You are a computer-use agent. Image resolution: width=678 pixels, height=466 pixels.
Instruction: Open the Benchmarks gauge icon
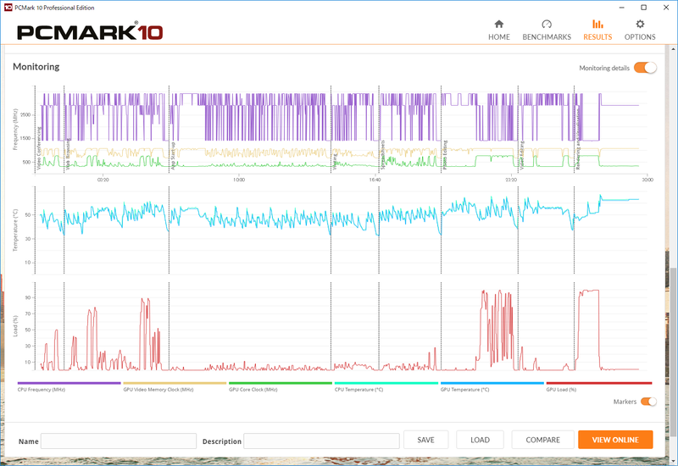pyautogui.click(x=547, y=25)
